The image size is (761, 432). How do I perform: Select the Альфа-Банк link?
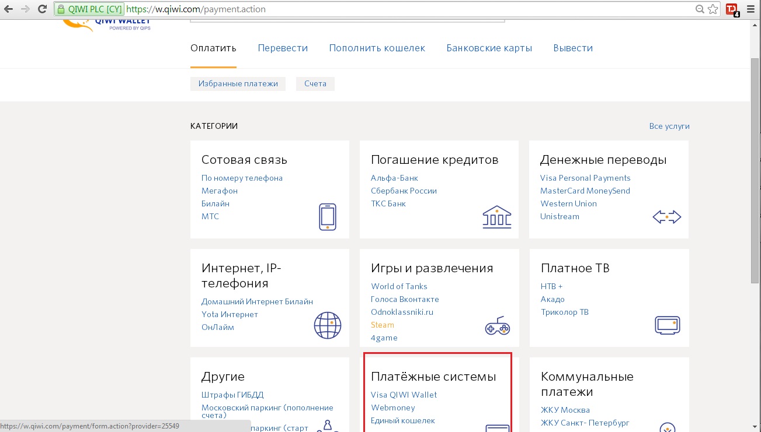(394, 178)
